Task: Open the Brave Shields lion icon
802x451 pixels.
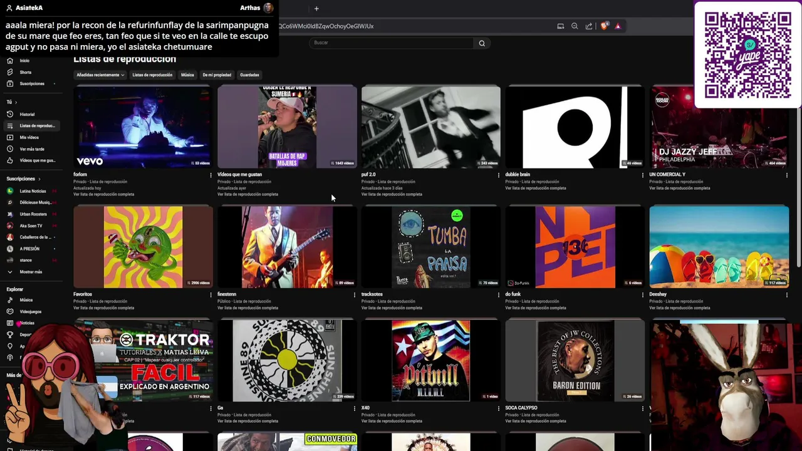Action: (x=604, y=26)
